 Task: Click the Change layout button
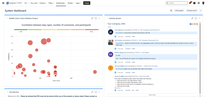pyautogui.click(x=192, y=11)
